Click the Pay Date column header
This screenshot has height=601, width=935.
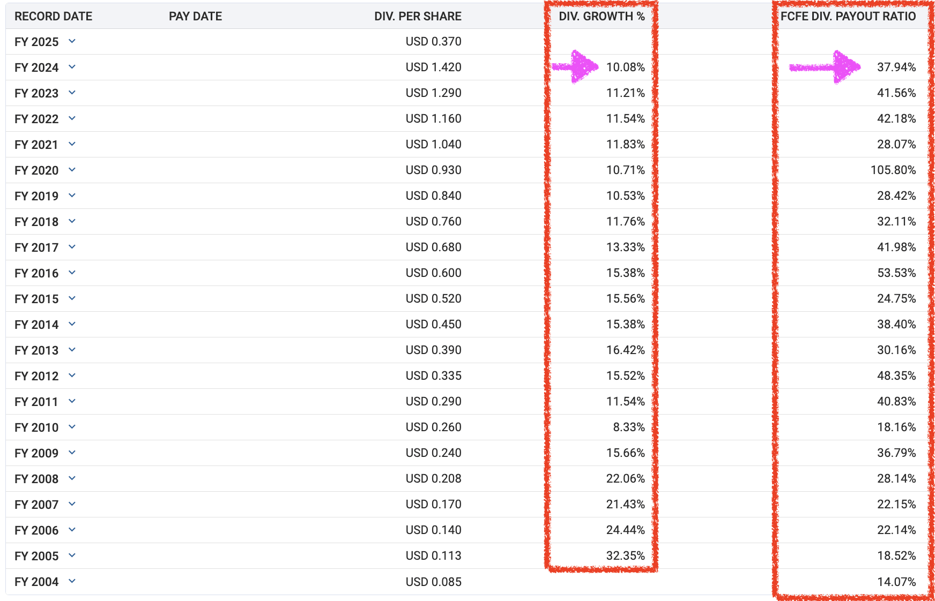pyautogui.click(x=195, y=16)
